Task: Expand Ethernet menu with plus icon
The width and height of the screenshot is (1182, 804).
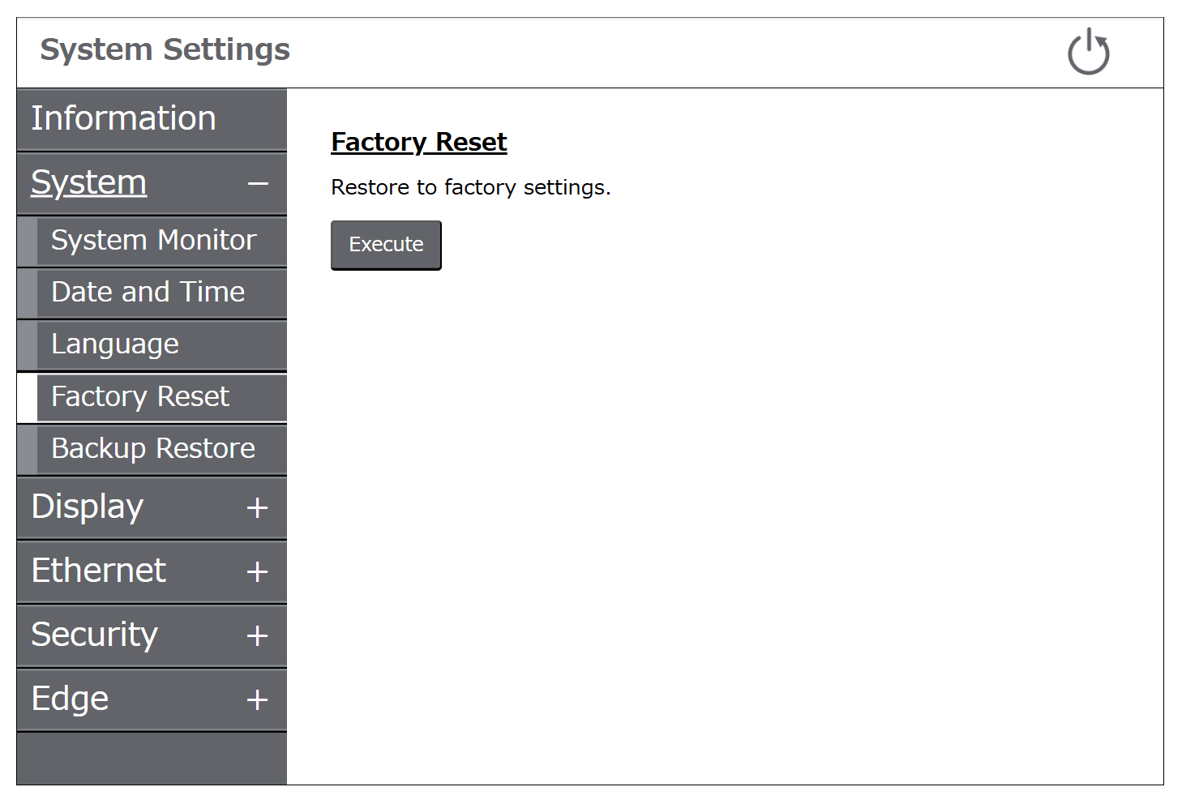Action: [257, 572]
